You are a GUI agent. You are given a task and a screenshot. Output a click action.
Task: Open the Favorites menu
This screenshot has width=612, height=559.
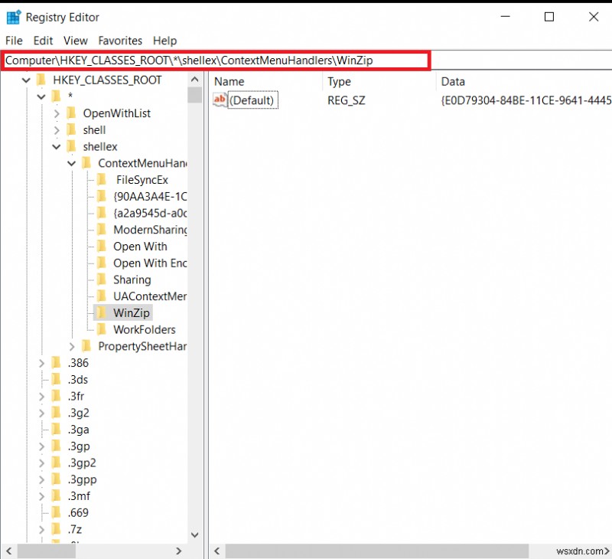120,41
